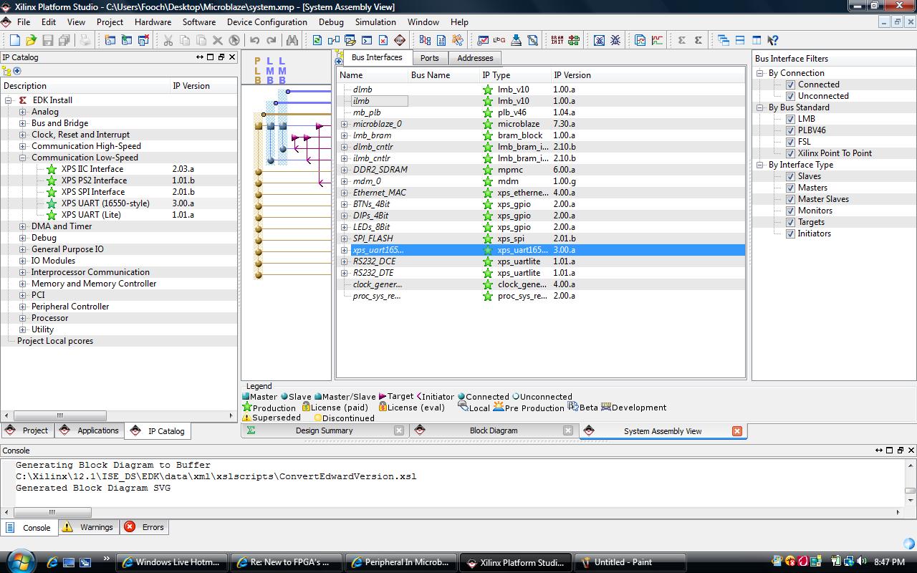Click the LibG generate libraries icon
Screen dimensions: 917x573
pyautogui.click(x=499, y=40)
